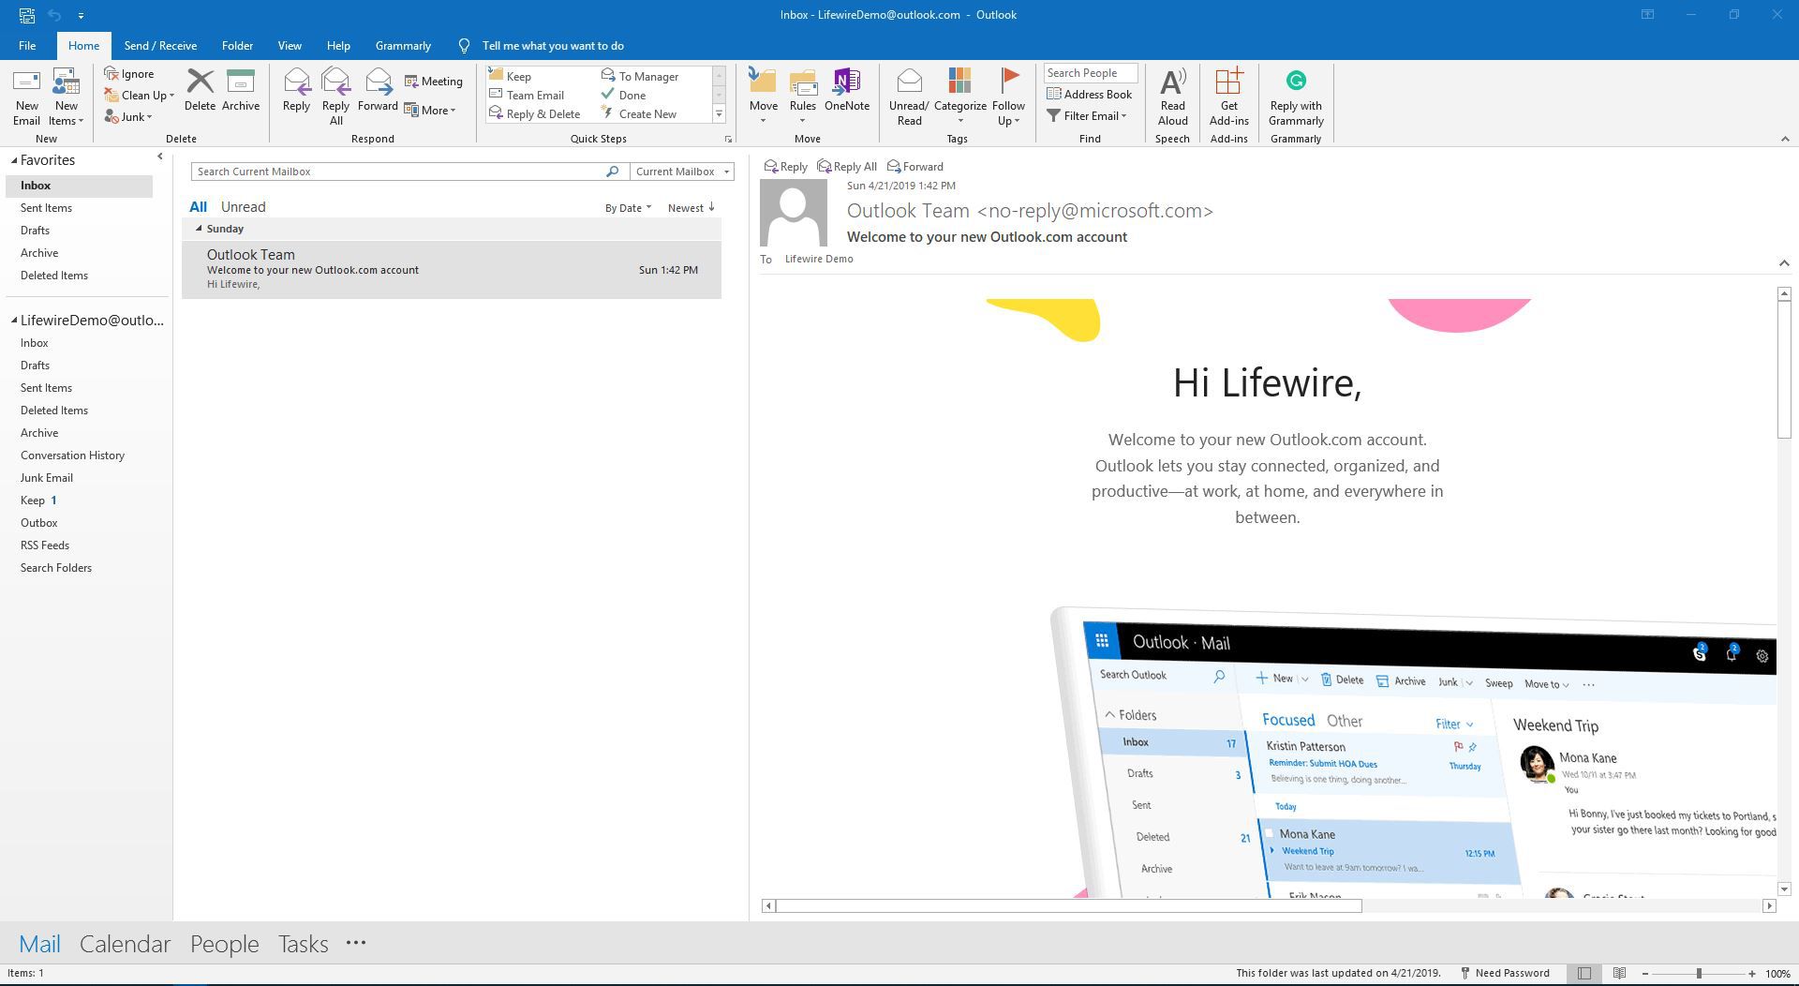Open the New Items button
The width and height of the screenshot is (1799, 986).
click(66, 97)
